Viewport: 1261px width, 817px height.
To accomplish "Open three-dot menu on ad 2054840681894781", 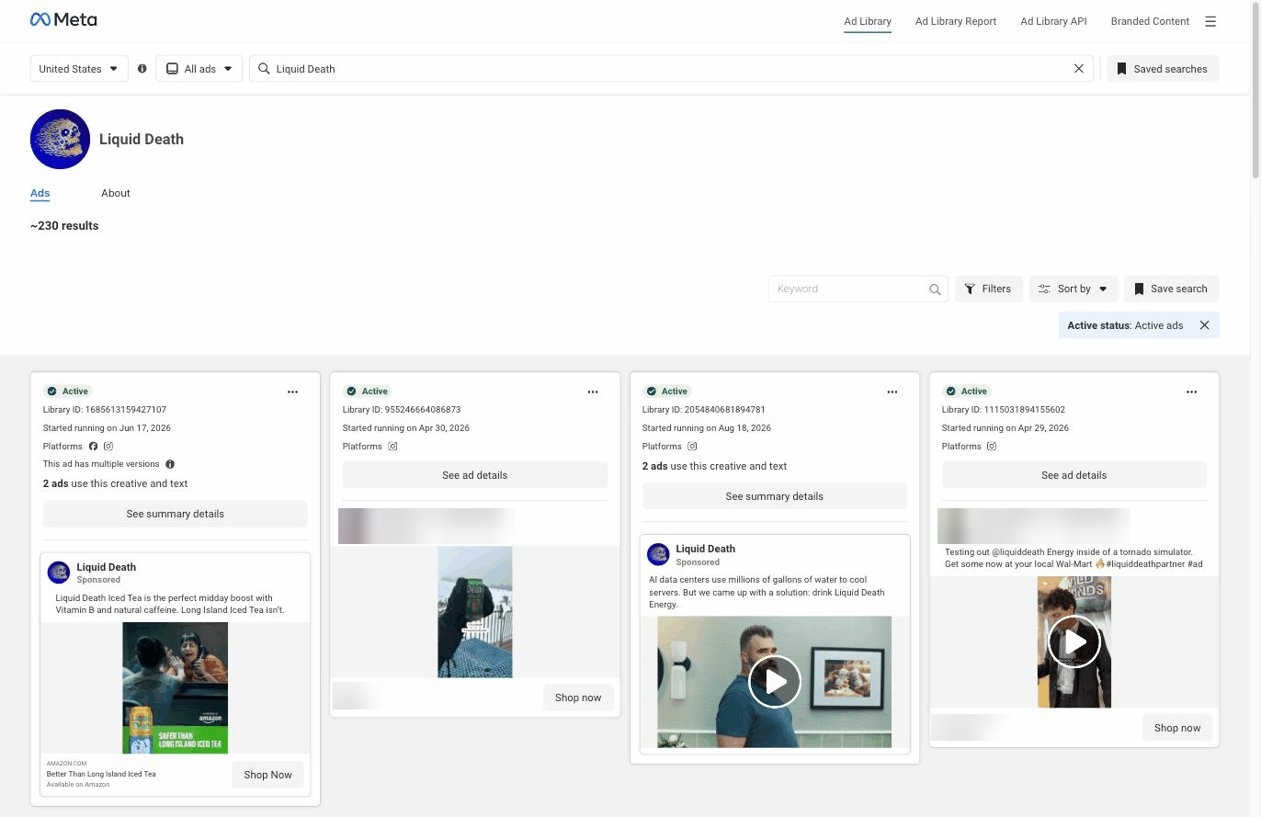I will tap(892, 391).
